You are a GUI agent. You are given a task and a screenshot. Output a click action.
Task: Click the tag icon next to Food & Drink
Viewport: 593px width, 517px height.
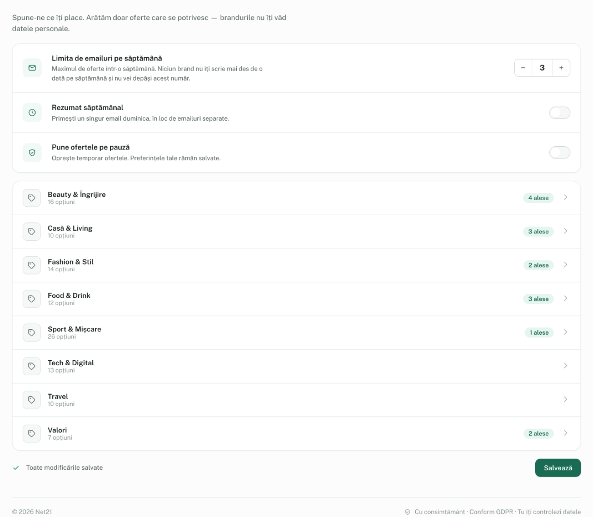pyautogui.click(x=32, y=299)
